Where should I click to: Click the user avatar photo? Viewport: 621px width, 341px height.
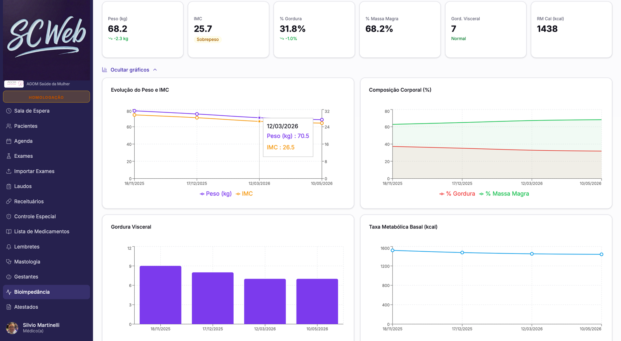(x=12, y=328)
